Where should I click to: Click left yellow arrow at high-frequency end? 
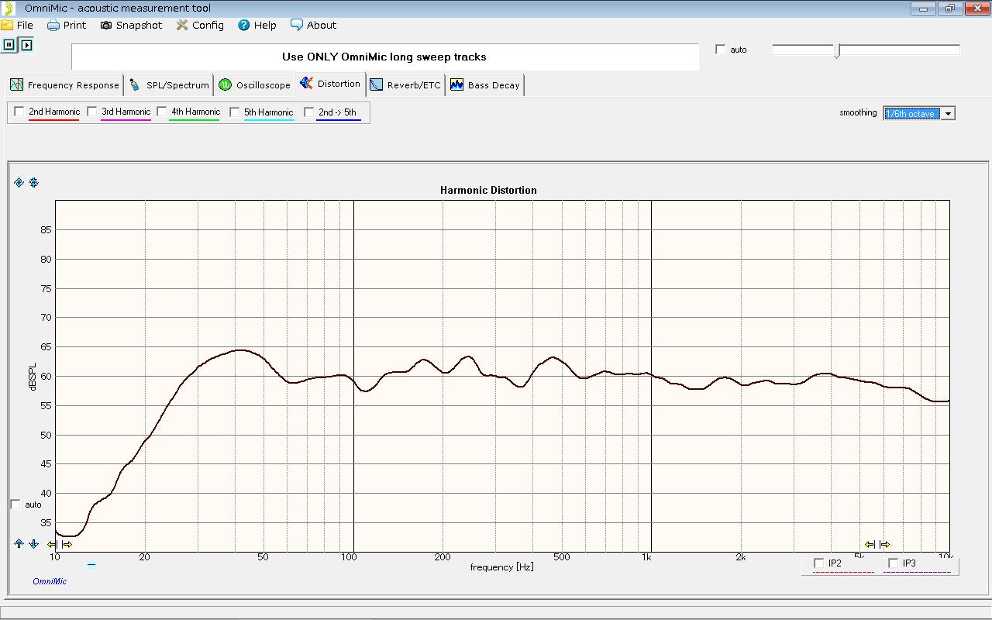[x=870, y=545]
